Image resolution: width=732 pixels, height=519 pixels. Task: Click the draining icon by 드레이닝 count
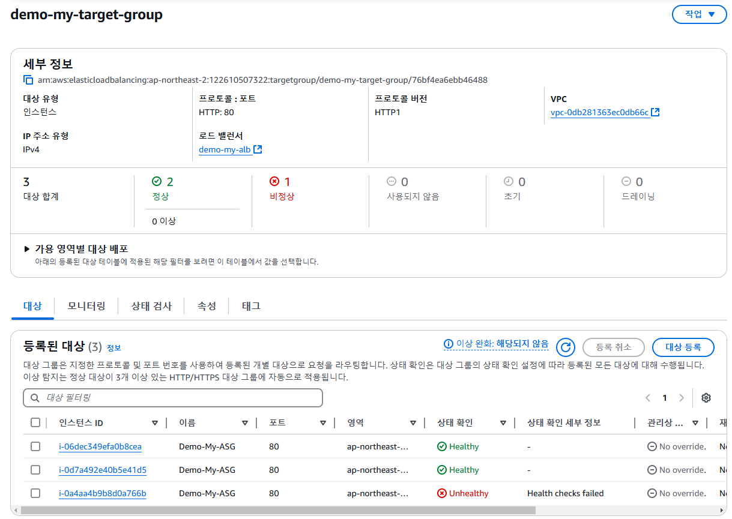[x=626, y=181]
